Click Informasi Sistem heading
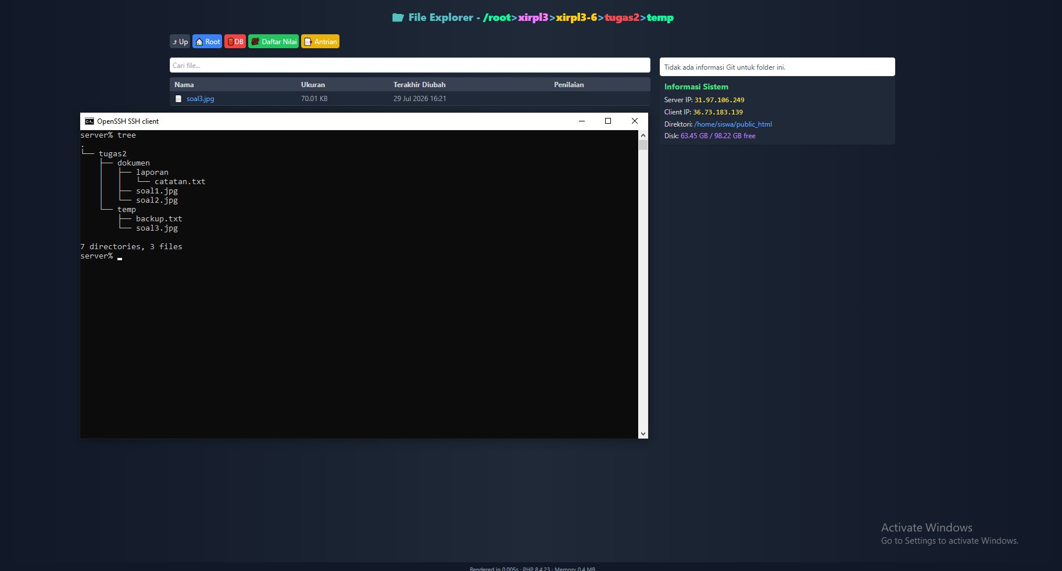This screenshot has height=571, width=1062. [696, 87]
